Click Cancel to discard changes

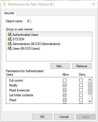click(64, 117)
